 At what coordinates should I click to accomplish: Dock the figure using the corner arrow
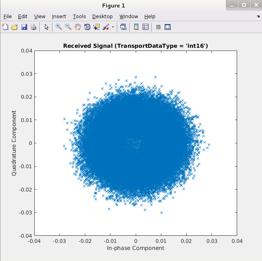click(258, 16)
